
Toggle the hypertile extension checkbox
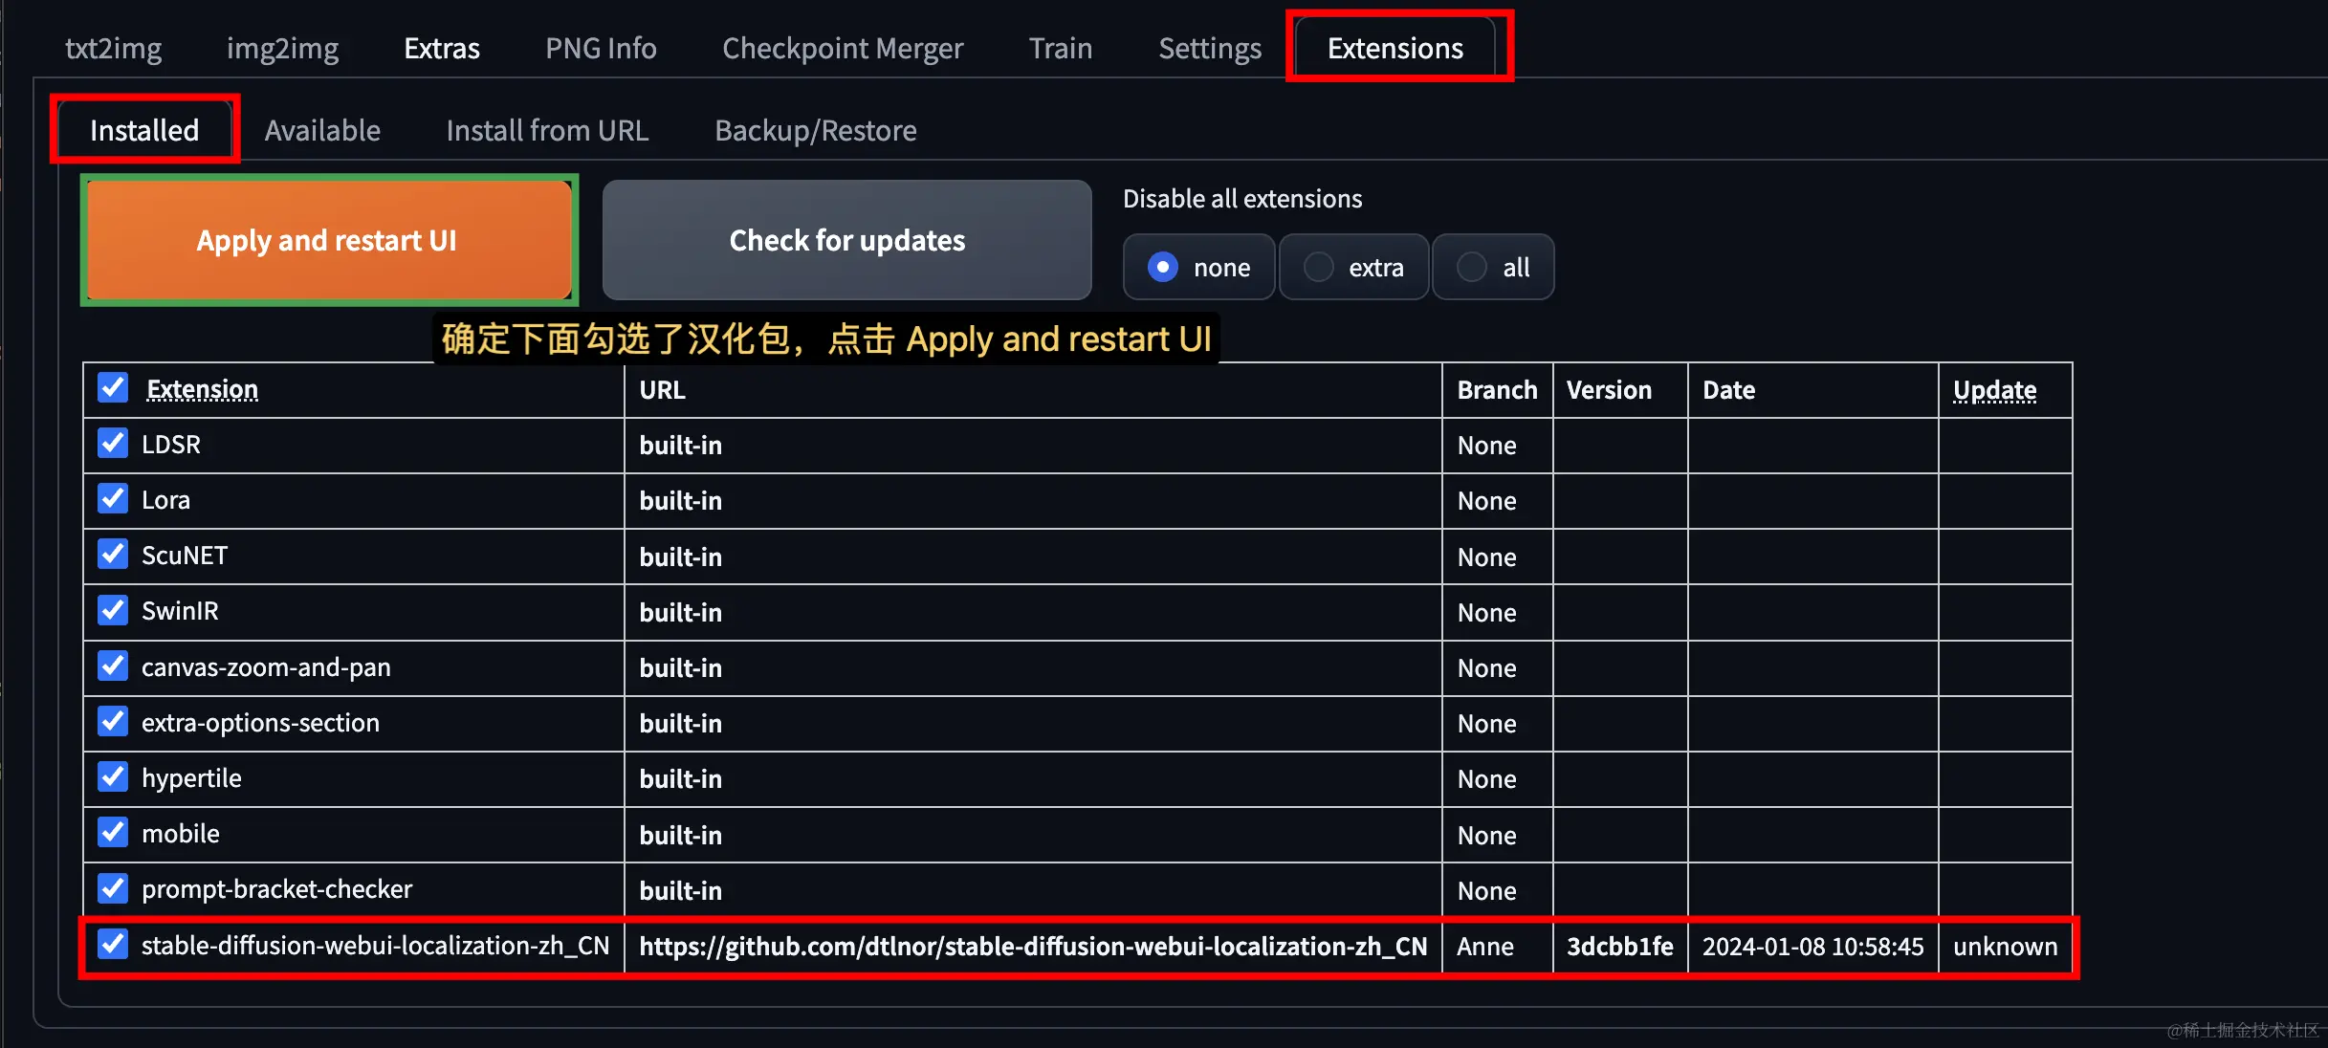coord(113,776)
